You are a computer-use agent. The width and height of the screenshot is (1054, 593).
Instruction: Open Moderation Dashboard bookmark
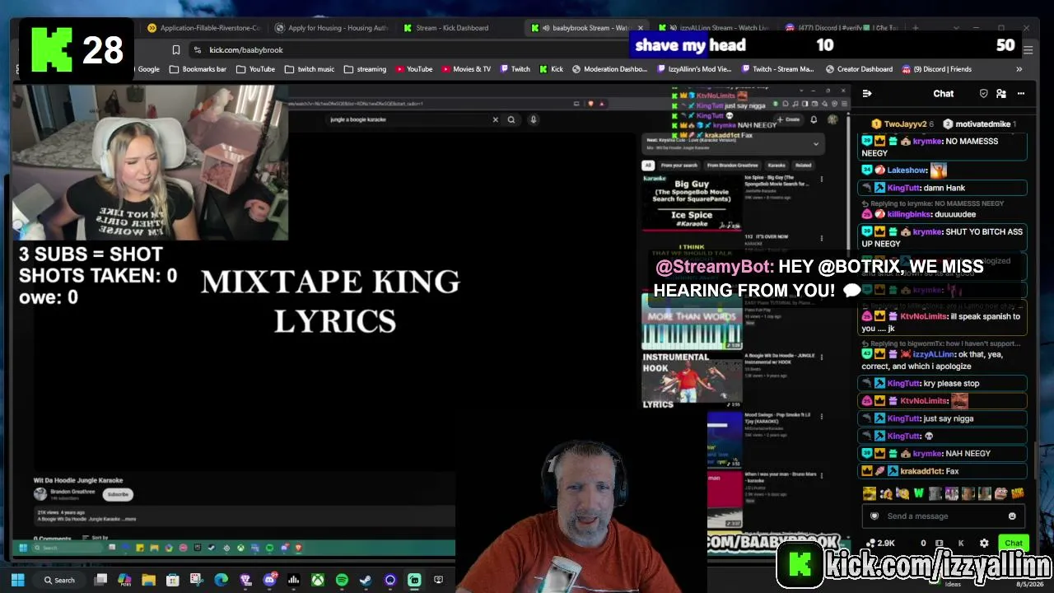pos(610,69)
